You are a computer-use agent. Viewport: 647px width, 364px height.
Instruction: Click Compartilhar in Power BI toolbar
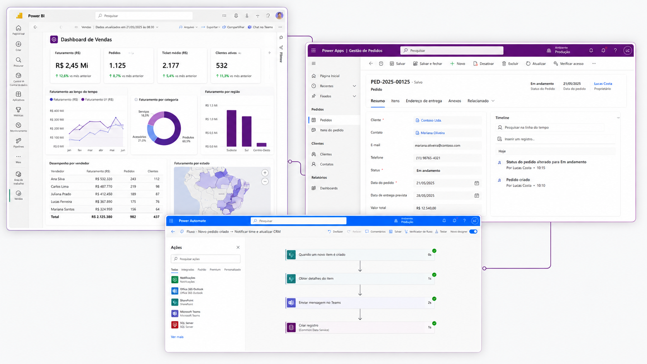click(x=233, y=27)
